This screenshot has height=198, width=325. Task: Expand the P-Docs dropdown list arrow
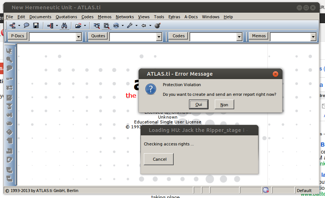[78, 37]
